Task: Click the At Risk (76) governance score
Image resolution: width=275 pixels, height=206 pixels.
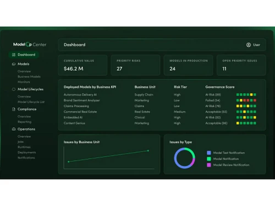Action: [213, 106]
